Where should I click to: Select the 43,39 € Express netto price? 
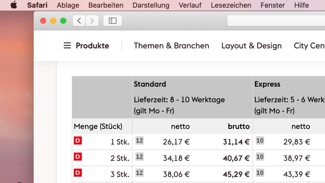click(297, 174)
